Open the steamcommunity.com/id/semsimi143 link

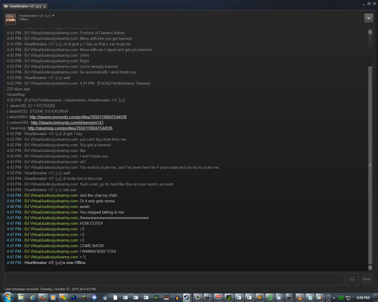pyautogui.click(x=67, y=123)
